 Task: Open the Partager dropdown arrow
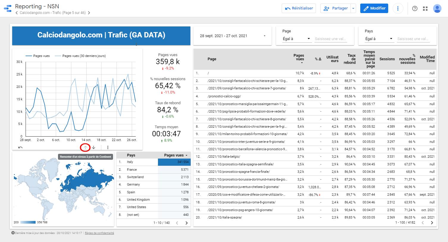click(x=353, y=8)
